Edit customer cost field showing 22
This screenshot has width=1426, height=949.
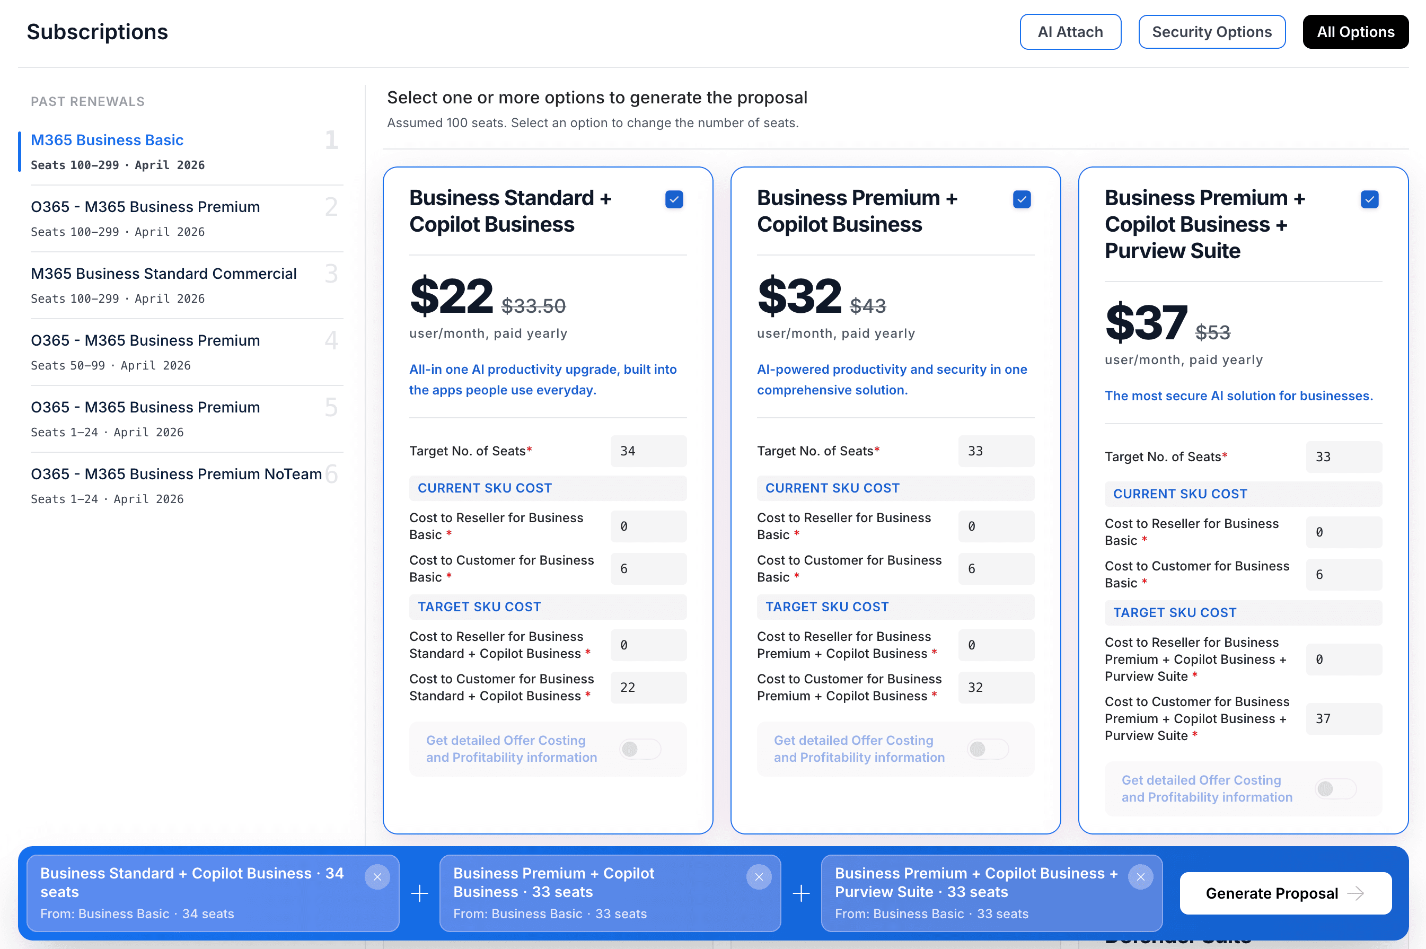coord(648,688)
